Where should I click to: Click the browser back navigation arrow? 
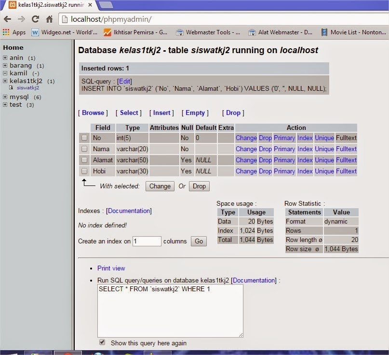click(9, 20)
